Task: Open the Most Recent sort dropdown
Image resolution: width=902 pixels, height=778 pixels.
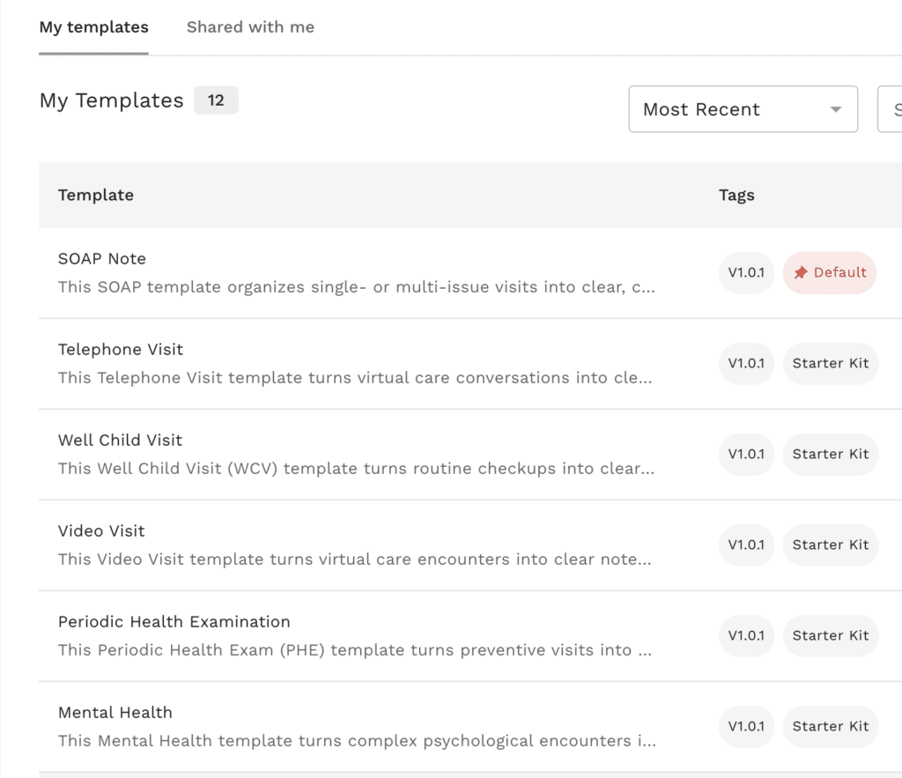Action: pos(742,109)
